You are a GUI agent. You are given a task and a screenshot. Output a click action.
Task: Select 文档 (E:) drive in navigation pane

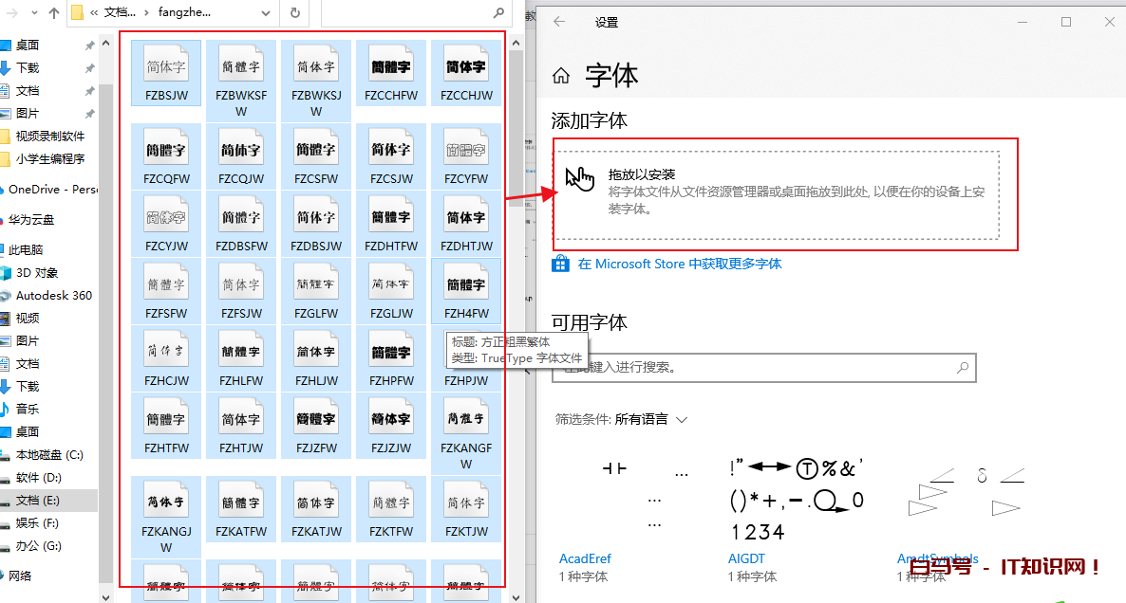click(x=38, y=501)
